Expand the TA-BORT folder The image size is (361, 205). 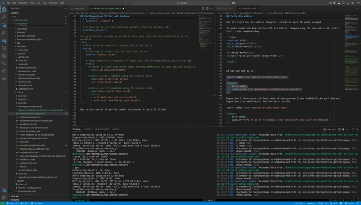click(38, 166)
